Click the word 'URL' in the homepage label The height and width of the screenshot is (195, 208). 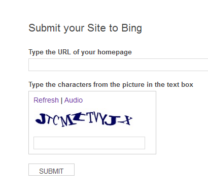[x=64, y=52]
